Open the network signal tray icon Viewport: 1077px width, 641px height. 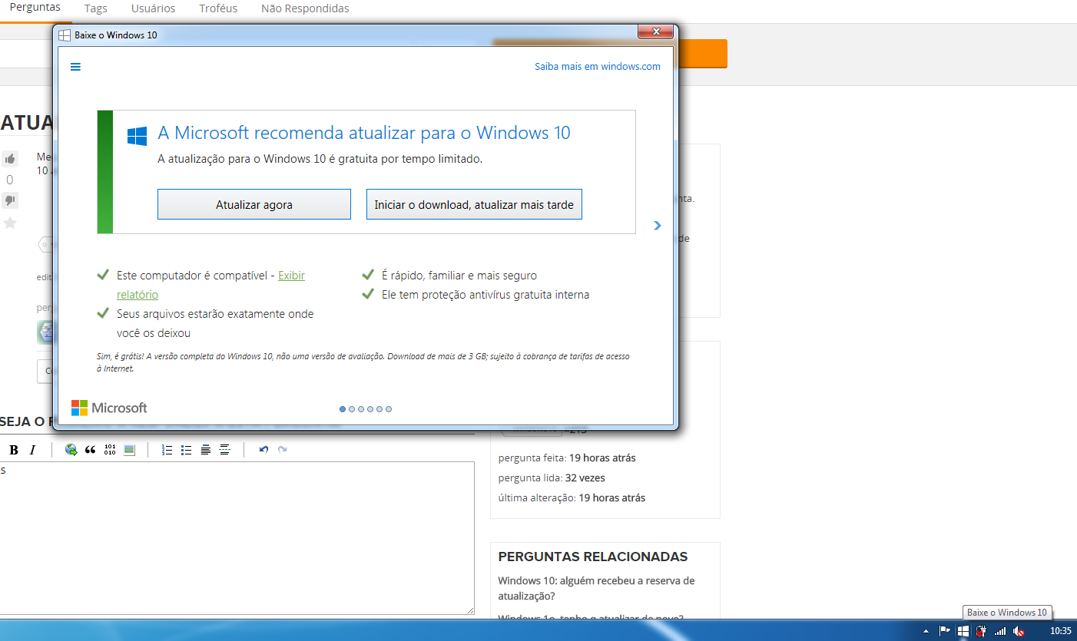(1000, 631)
